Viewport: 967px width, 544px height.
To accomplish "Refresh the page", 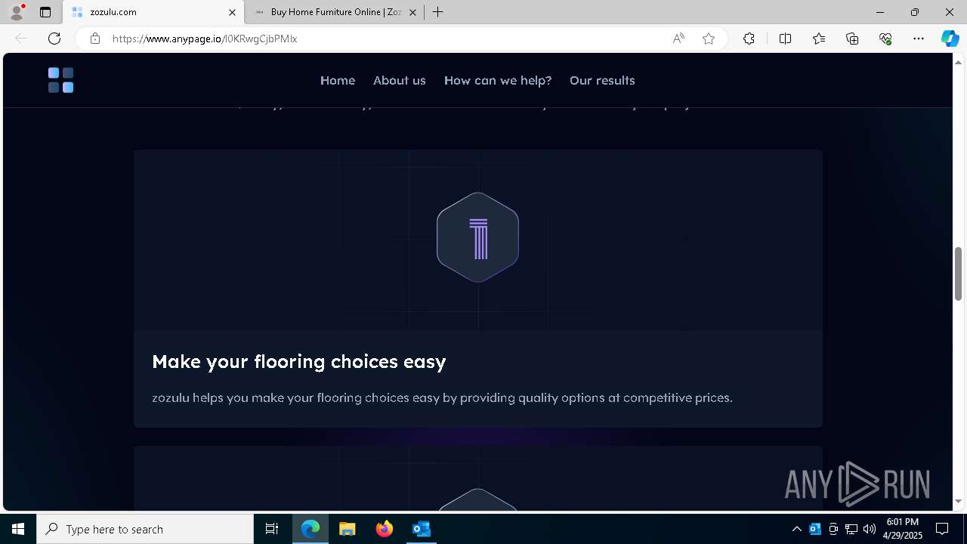I will coord(54,39).
